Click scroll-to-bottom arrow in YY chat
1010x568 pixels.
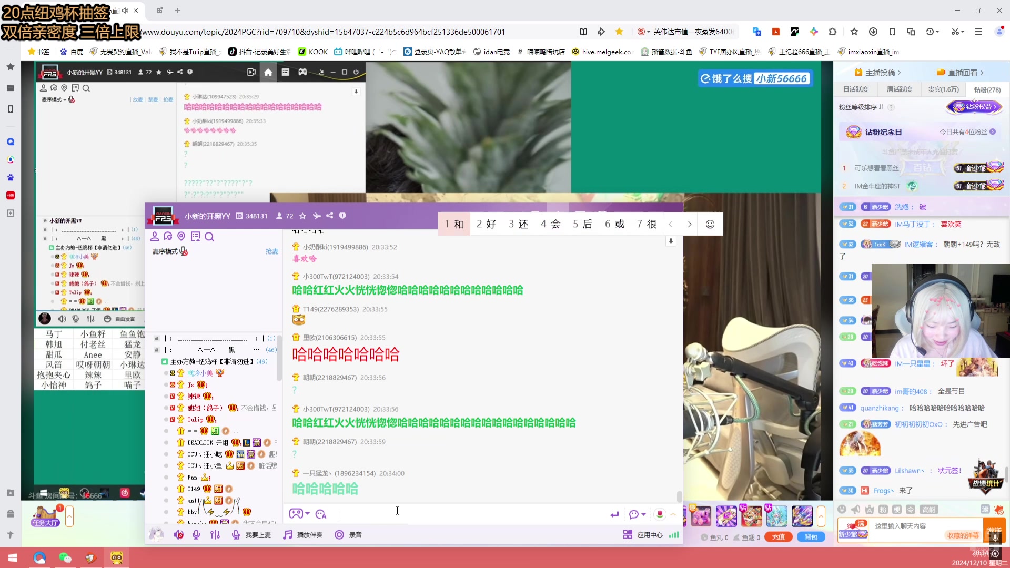pyautogui.click(x=671, y=241)
